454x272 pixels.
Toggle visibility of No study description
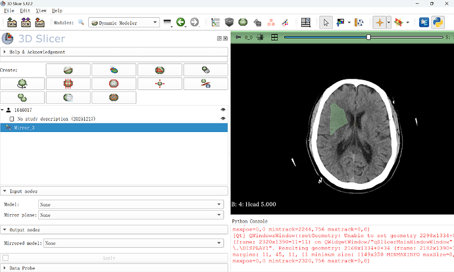coord(223,118)
